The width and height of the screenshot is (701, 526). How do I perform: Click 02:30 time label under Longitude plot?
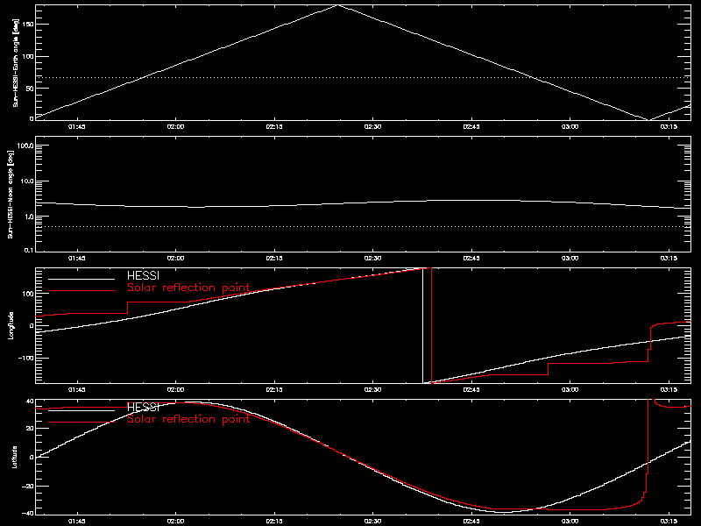[x=372, y=389]
